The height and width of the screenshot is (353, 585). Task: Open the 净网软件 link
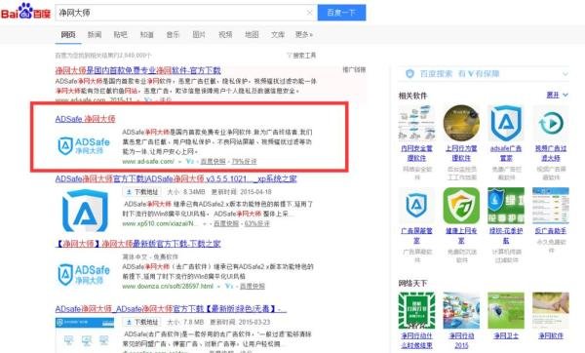(551, 335)
